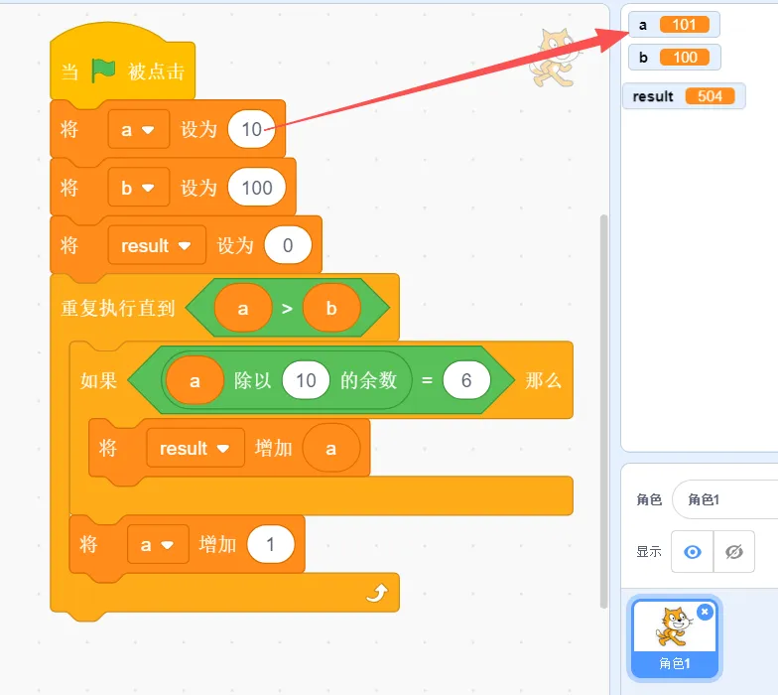Click the divisor field 10 in modulo block
Image resolution: width=778 pixels, height=695 pixels.
pos(306,381)
